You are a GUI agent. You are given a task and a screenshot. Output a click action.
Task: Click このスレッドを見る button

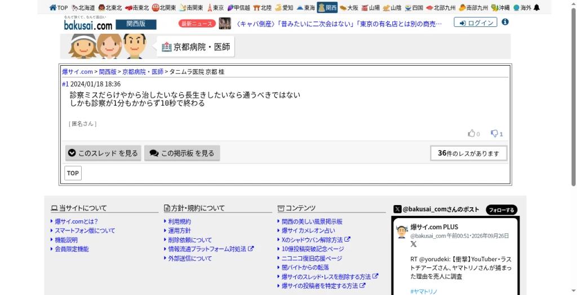[104, 153]
